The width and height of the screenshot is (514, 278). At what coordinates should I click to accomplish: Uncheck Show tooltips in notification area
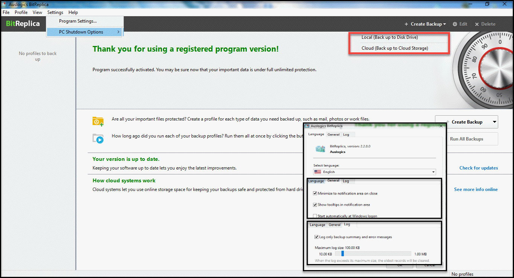(315, 205)
